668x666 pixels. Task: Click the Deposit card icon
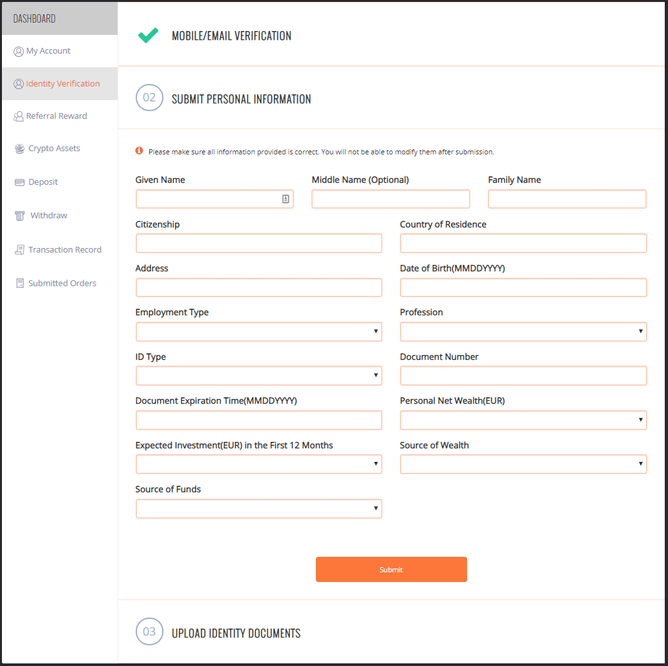[x=19, y=182]
